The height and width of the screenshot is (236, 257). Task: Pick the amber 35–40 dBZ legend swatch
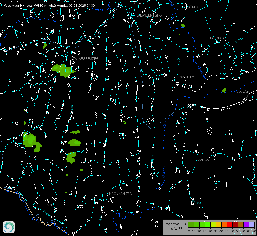(219, 224)
